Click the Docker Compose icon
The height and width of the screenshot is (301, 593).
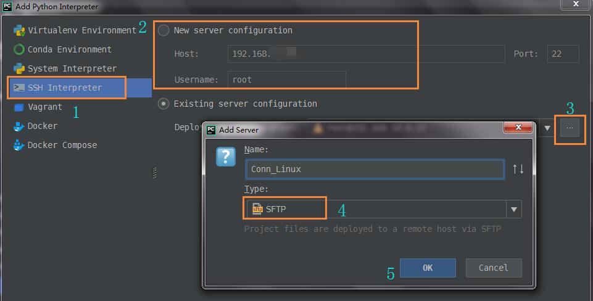tap(19, 146)
